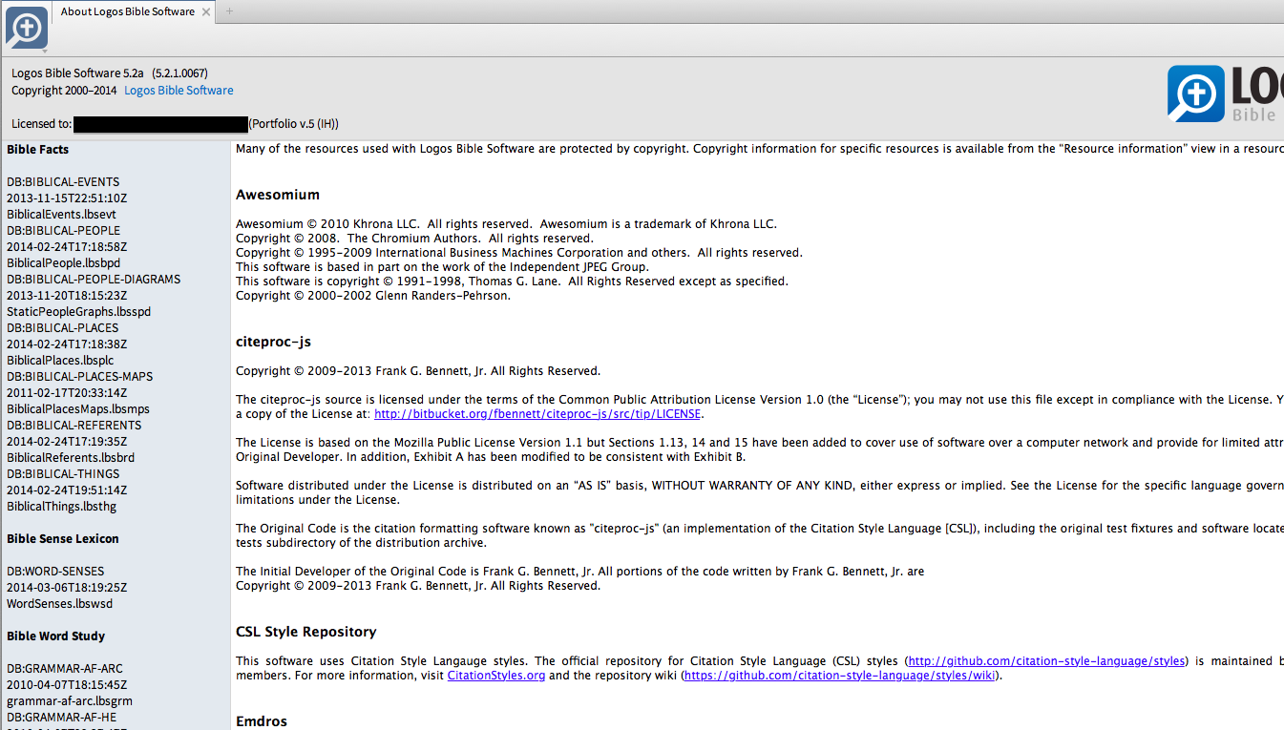Viewport: 1284px width, 730px height.
Task: Click the citeproc-js section heading
Action: click(274, 342)
